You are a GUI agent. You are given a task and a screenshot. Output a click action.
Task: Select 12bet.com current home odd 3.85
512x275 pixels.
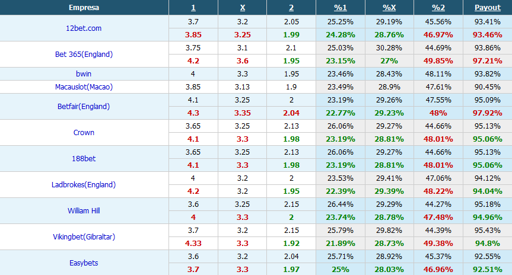193,35
